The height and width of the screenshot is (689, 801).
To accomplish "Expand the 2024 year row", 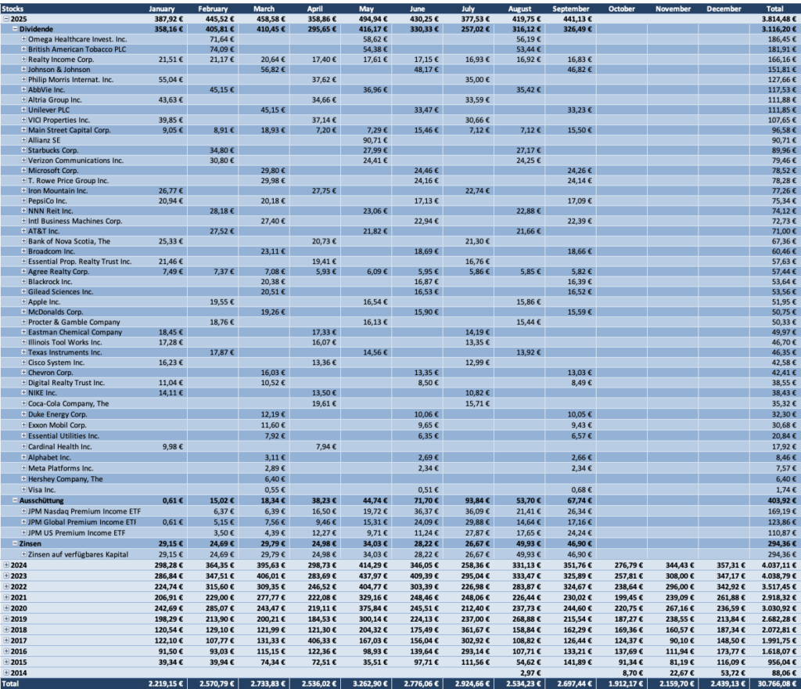I will [6, 564].
